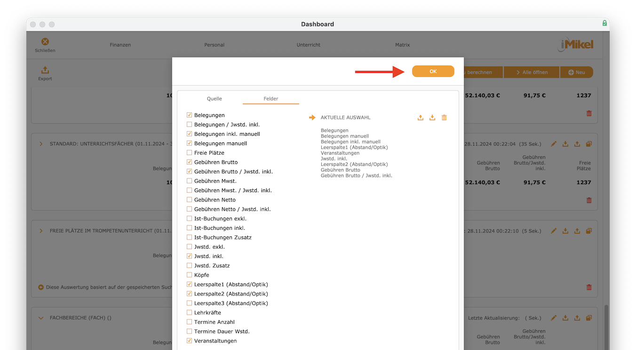
Task: Expand the Standard: Unterrichtsfächer card chevron
Action: tap(41, 144)
